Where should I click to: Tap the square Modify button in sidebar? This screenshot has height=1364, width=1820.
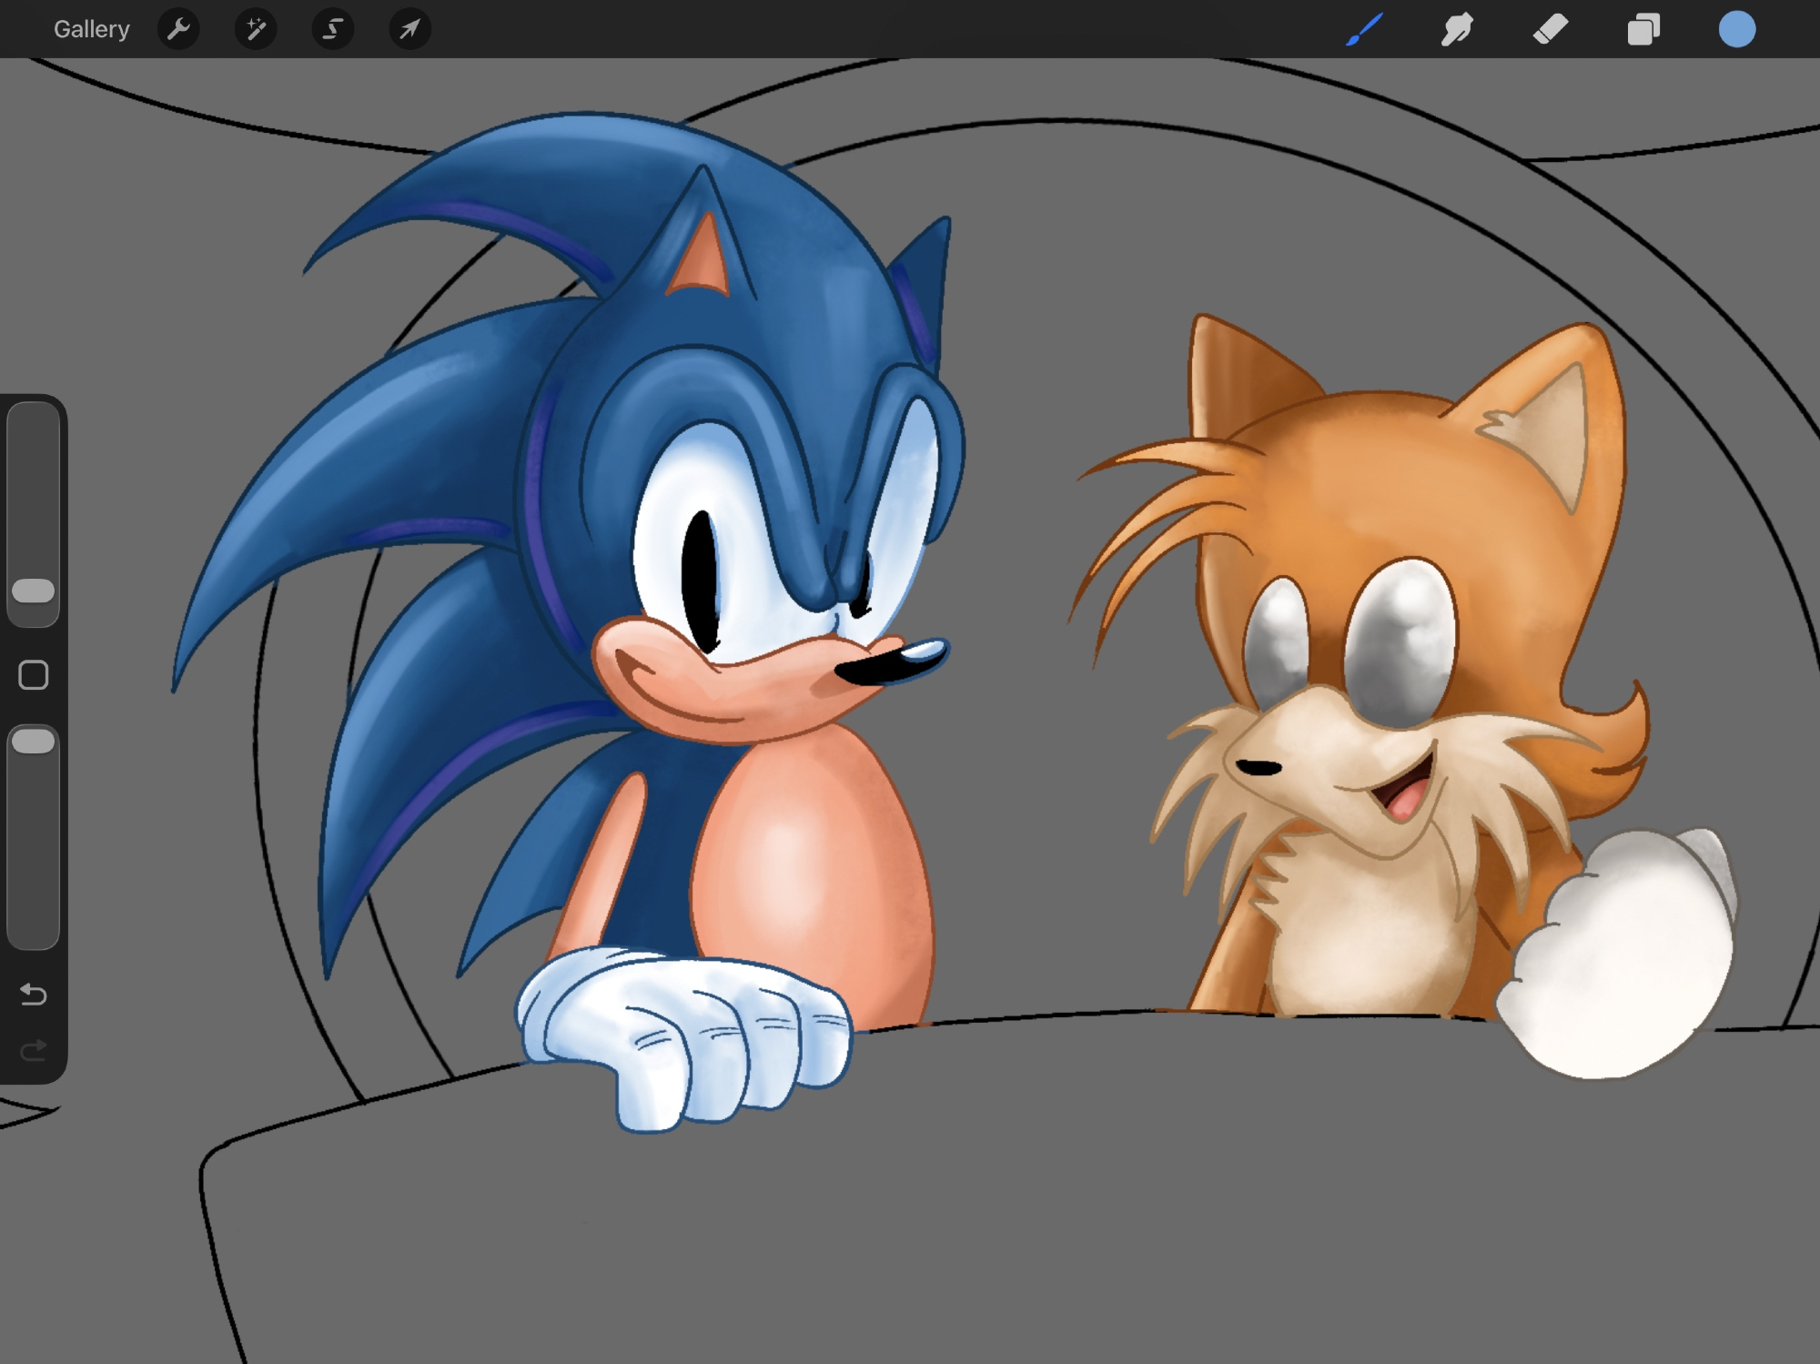34,675
